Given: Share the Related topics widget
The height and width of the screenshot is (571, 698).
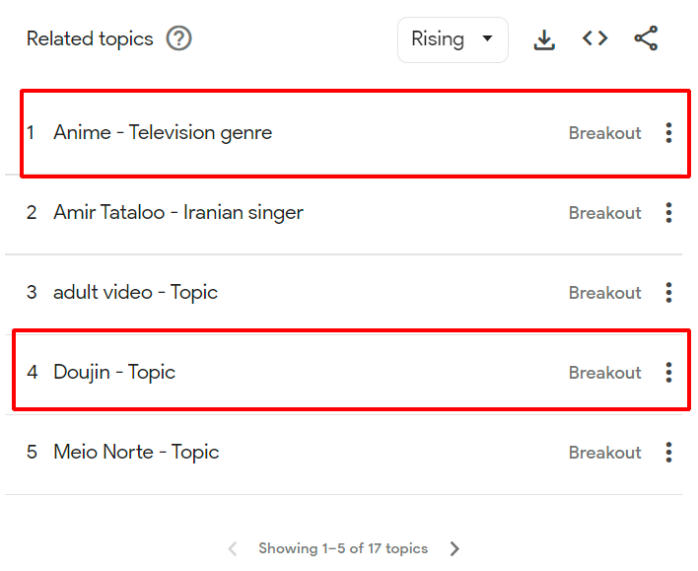Looking at the screenshot, I should (x=646, y=39).
